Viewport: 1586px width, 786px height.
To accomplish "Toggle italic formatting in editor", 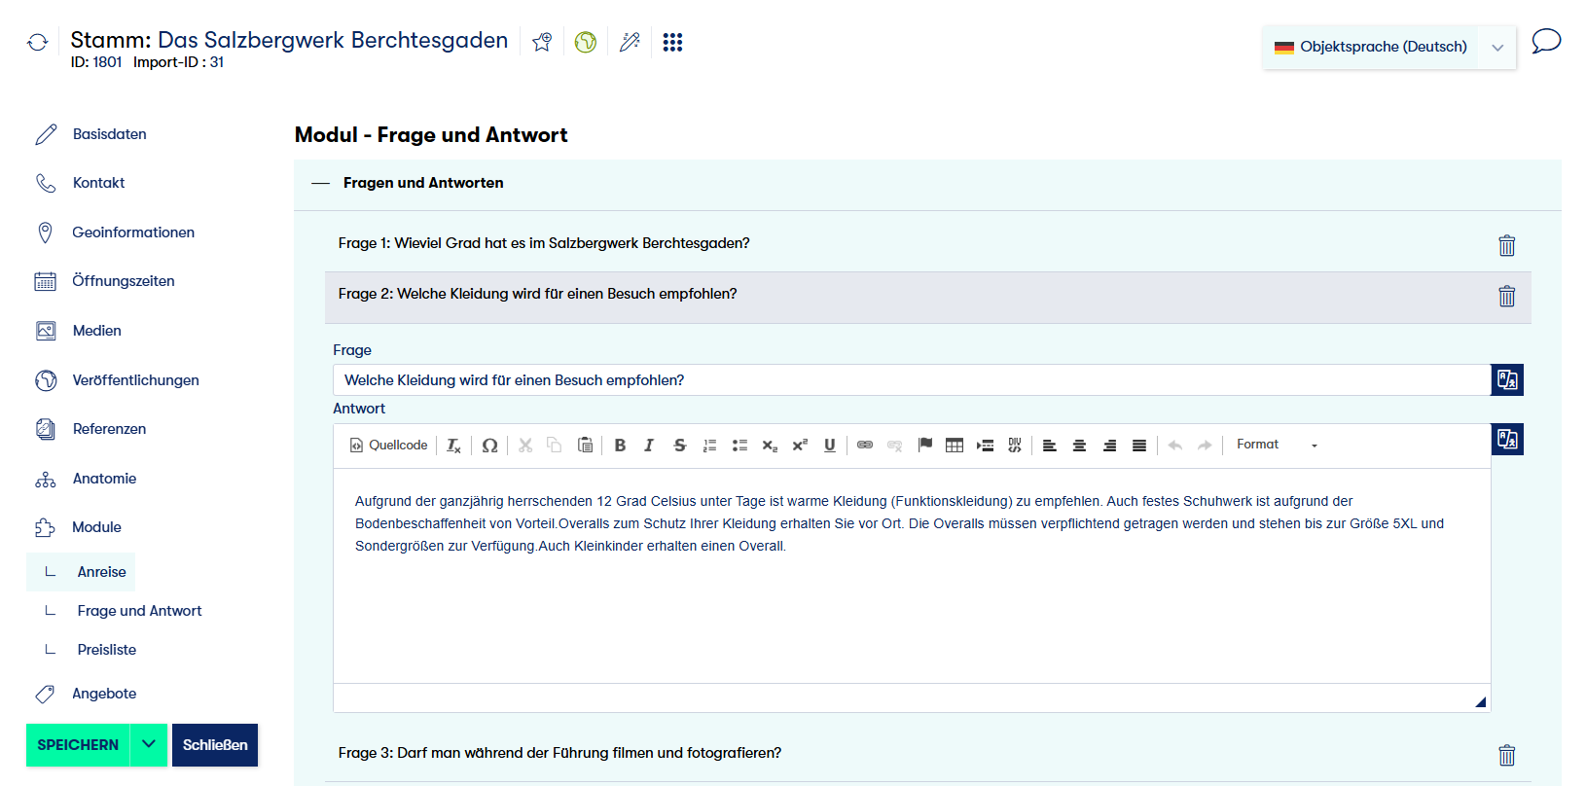I will pos(649,446).
